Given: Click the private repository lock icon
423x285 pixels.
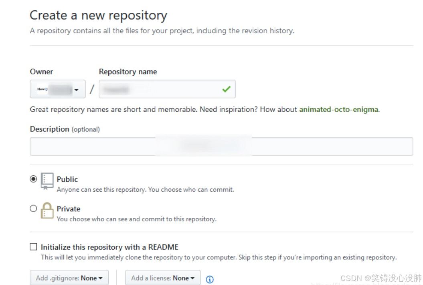Looking at the screenshot, I should [x=47, y=210].
